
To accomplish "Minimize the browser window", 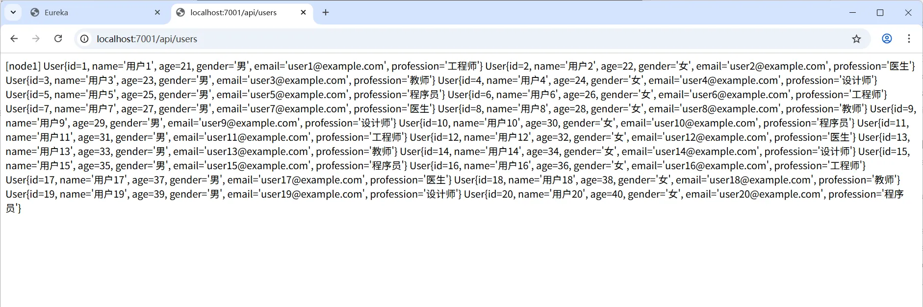I will coord(852,13).
